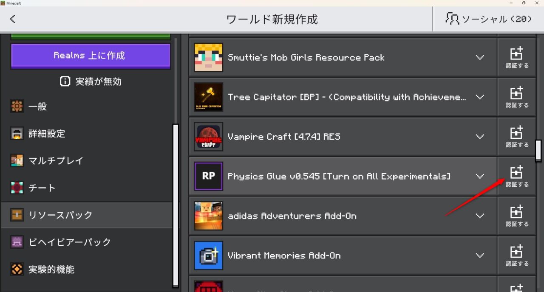Expand adidas Adventurers Add-On details
The height and width of the screenshot is (292, 544).
pos(480,216)
